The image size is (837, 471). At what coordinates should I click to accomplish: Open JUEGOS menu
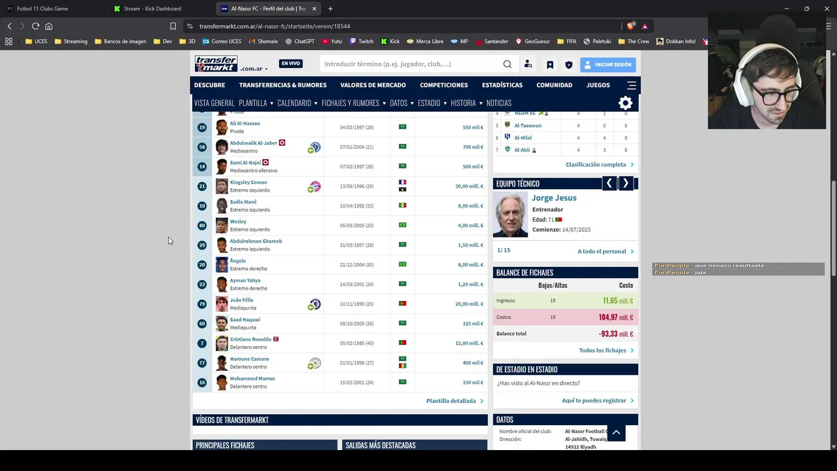[598, 85]
